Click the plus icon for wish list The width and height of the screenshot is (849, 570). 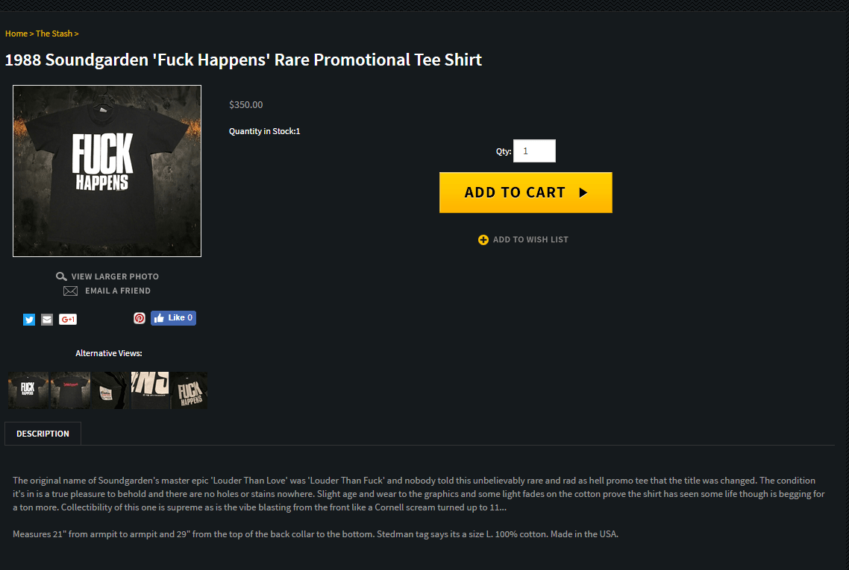pos(483,240)
